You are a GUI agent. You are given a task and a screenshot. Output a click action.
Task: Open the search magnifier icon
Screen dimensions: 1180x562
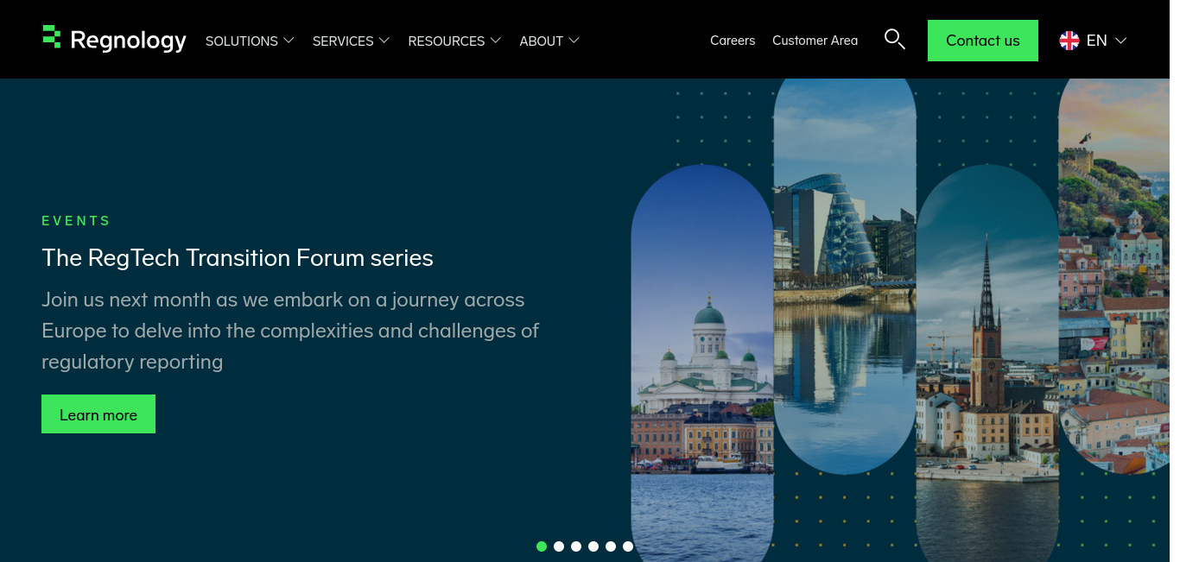click(894, 39)
